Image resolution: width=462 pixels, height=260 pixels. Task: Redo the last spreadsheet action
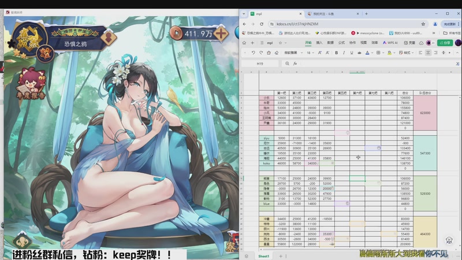(x=261, y=53)
